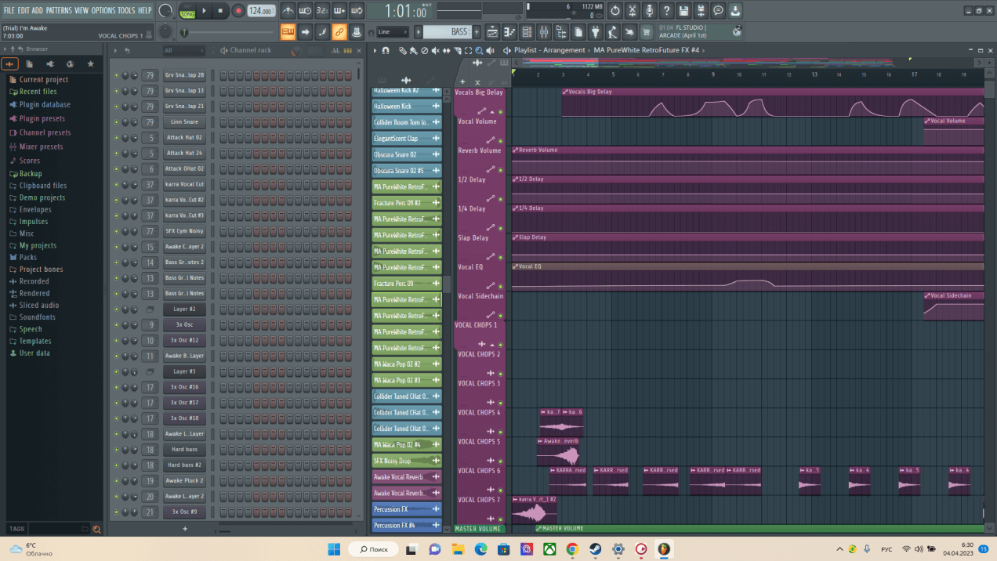Open the shopping cart content library icon
This screenshot has height=561, width=997.
647,31
